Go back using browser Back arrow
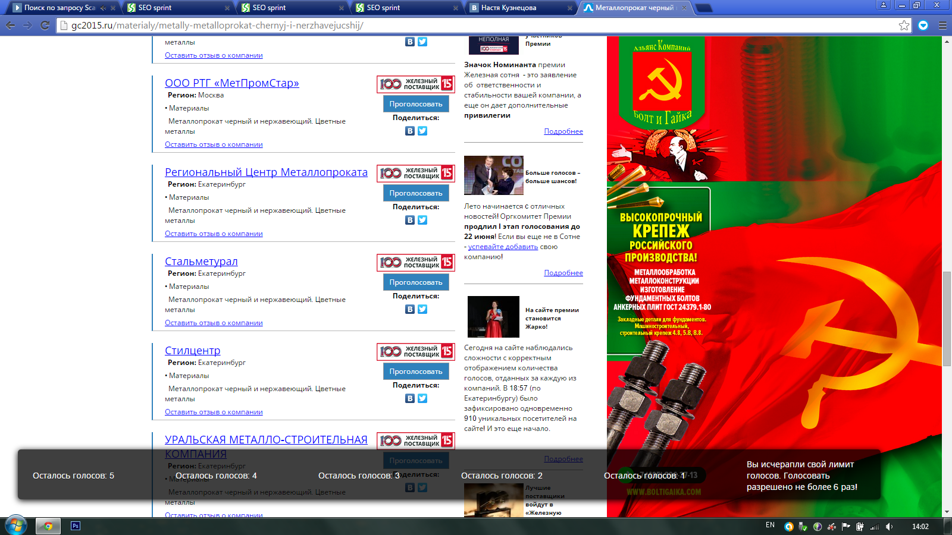This screenshot has height=535, width=952. pos(10,26)
